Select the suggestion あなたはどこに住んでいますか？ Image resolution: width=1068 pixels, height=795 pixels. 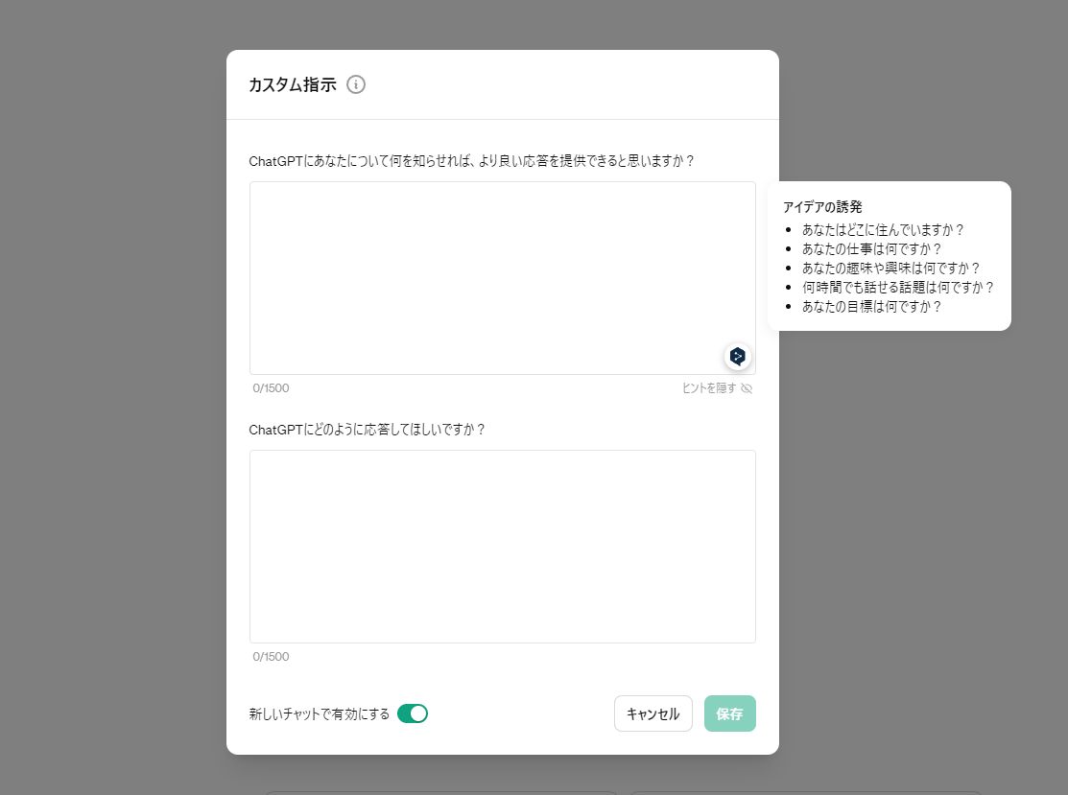883,229
